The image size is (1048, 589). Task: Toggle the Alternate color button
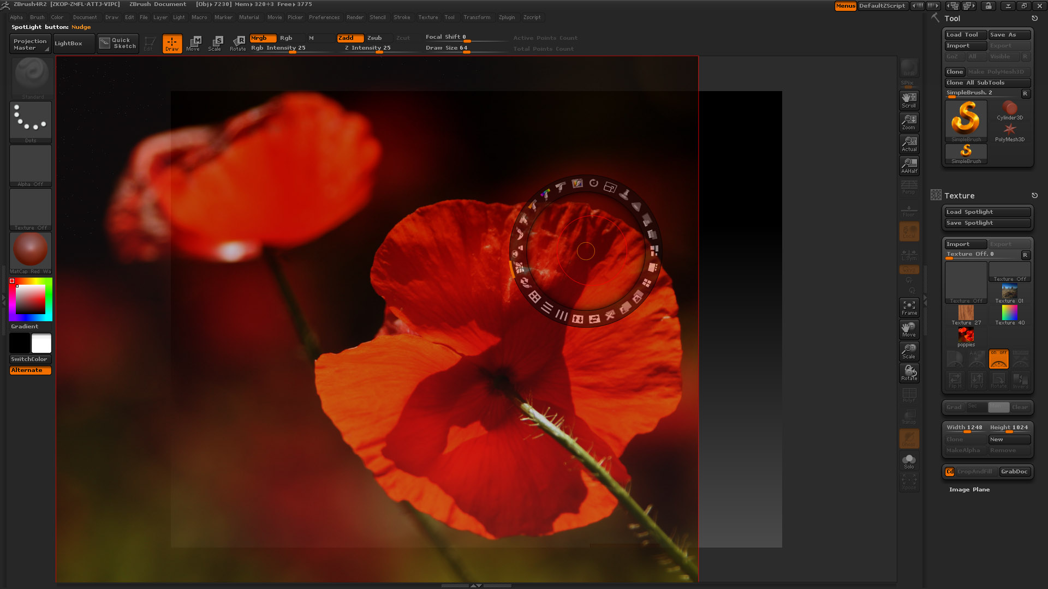[x=31, y=370]
